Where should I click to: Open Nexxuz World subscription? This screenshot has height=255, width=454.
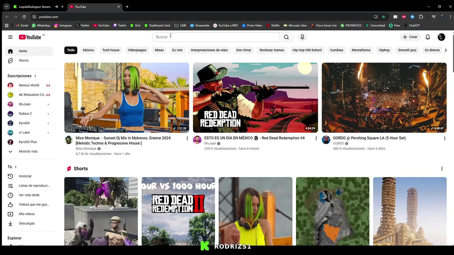(29, 85)
